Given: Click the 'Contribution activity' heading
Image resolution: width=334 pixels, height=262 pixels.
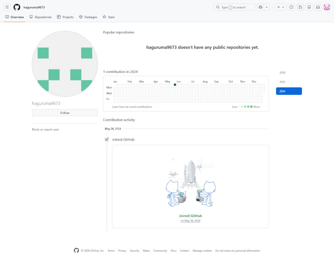Looking at the screenshot, I should [119, 120].
